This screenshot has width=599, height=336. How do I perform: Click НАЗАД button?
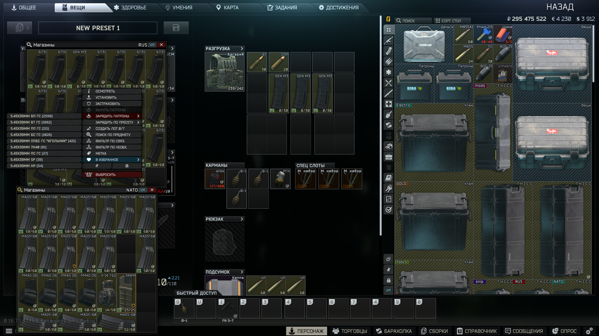pyautogui.click(x=560, y=7)
